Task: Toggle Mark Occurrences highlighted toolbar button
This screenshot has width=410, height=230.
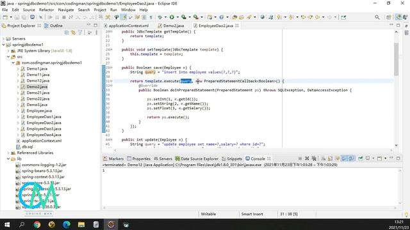Action: [124, 17]
